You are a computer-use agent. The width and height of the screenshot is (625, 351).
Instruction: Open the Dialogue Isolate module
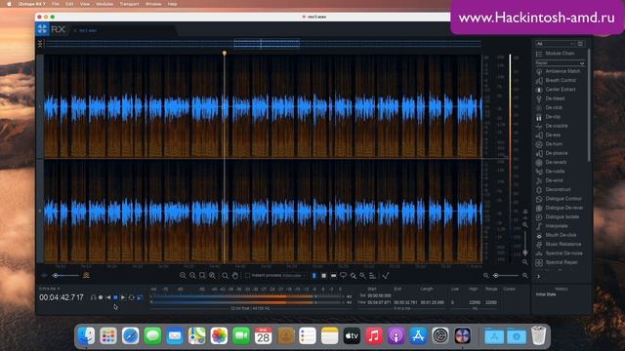point(558,216)
